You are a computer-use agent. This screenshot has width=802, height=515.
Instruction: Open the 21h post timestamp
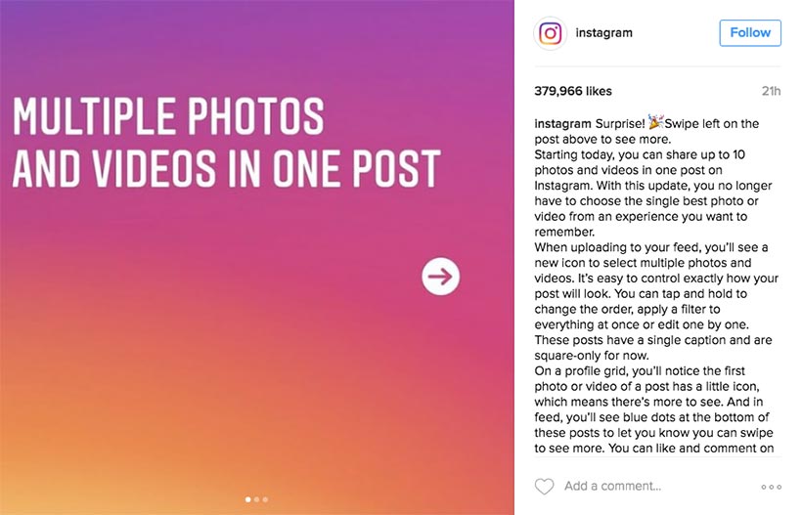771,91
